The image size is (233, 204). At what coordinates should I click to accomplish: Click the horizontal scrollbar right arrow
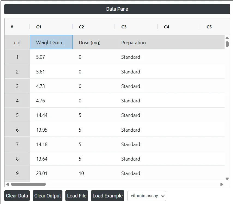(222, 184)
